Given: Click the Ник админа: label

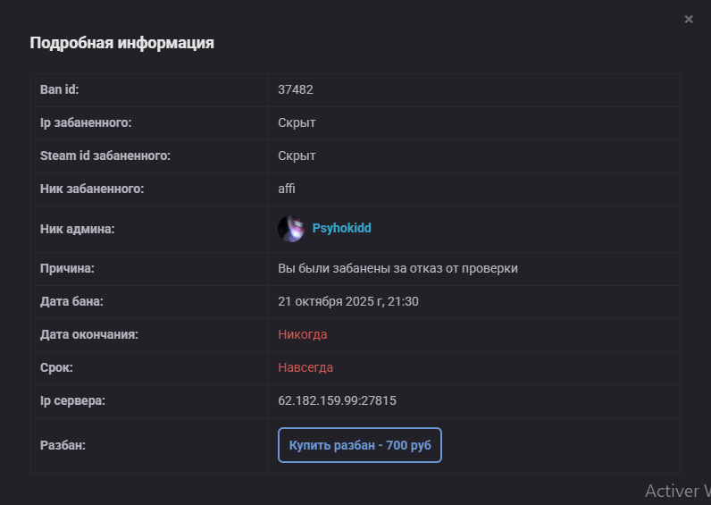Looking at the screenshot, I should pyautogui.click(x=78, y=229).
